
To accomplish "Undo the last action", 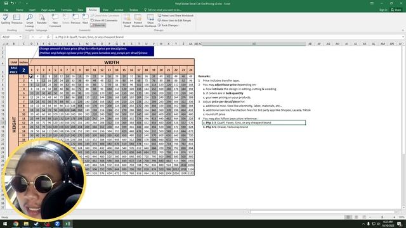I will tap(12, 3).
